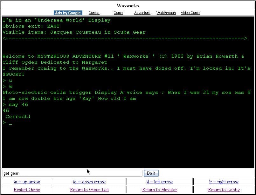Follow the Return to Elevator link
This screenshot has width=256, height=195.
click(160, 190)
